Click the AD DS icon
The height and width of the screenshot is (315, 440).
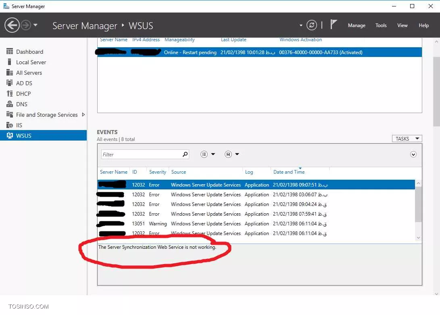point(10,83)
